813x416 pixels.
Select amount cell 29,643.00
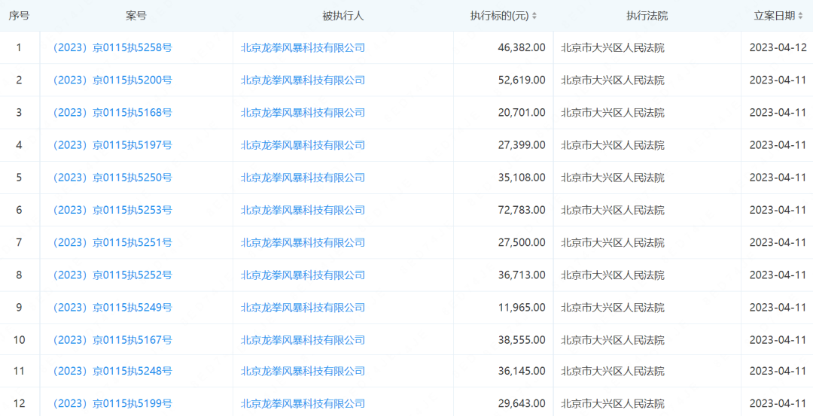(x=521, y=403)
